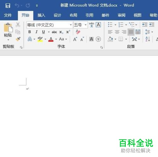Image resolution: width=158 pixels, height=157 pixels.
Task: Open the 设计 tab
Action: [x=58, y=15]
